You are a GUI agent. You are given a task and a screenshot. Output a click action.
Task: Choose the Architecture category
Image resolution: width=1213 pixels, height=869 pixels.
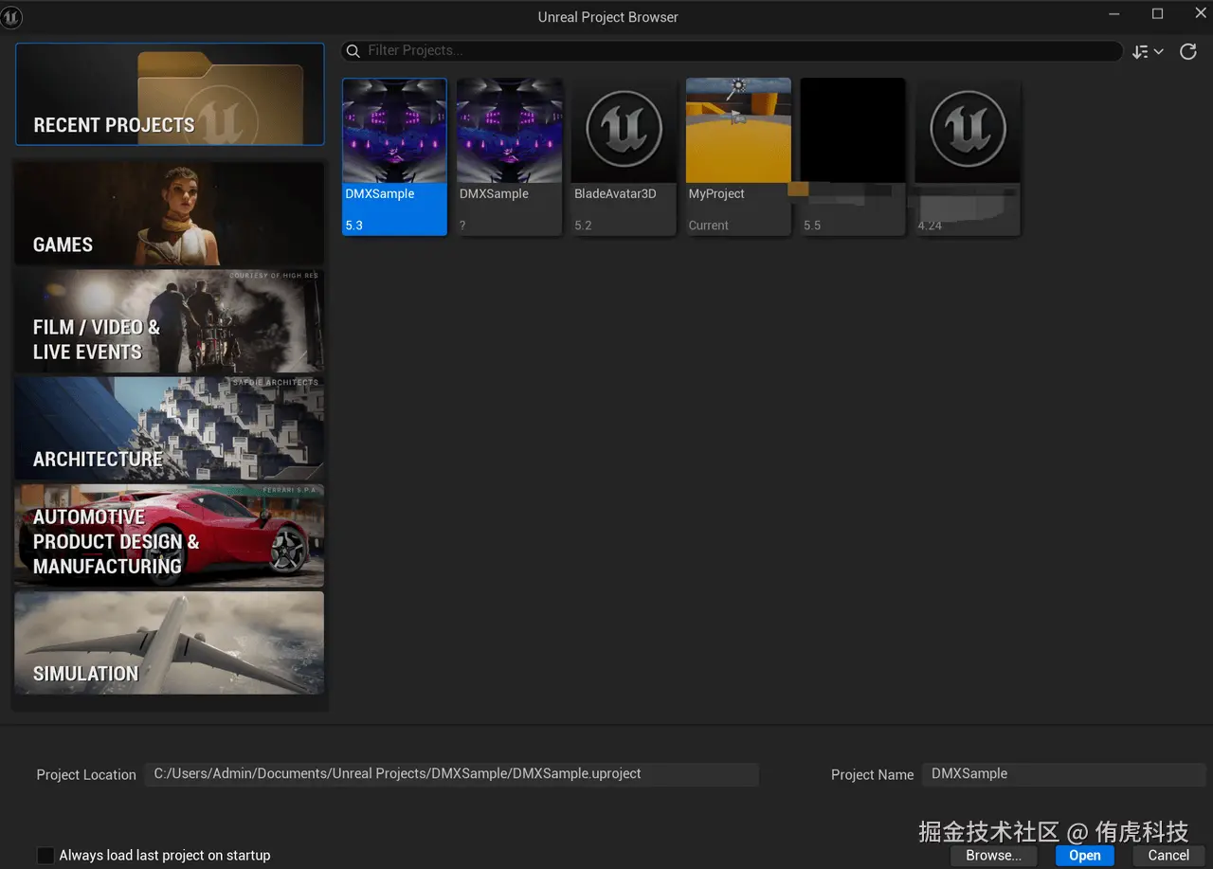point(170,428)
